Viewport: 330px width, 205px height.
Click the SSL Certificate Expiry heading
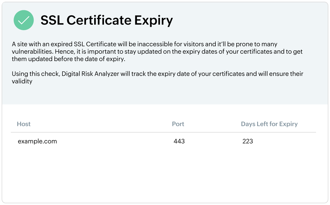tap(107, 20)
